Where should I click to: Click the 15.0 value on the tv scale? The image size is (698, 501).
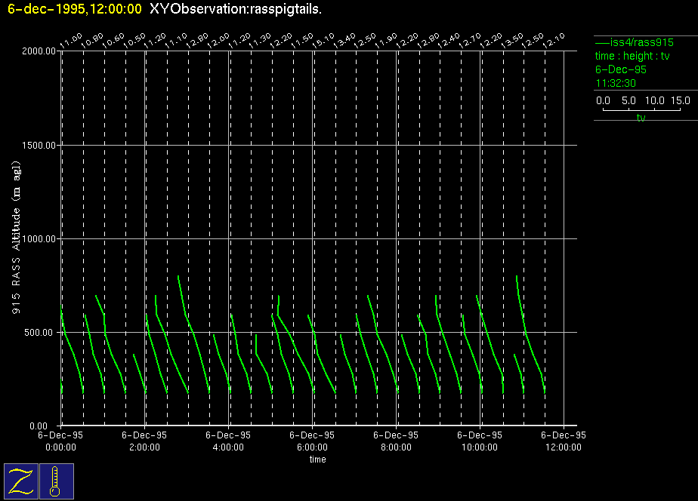680,100
